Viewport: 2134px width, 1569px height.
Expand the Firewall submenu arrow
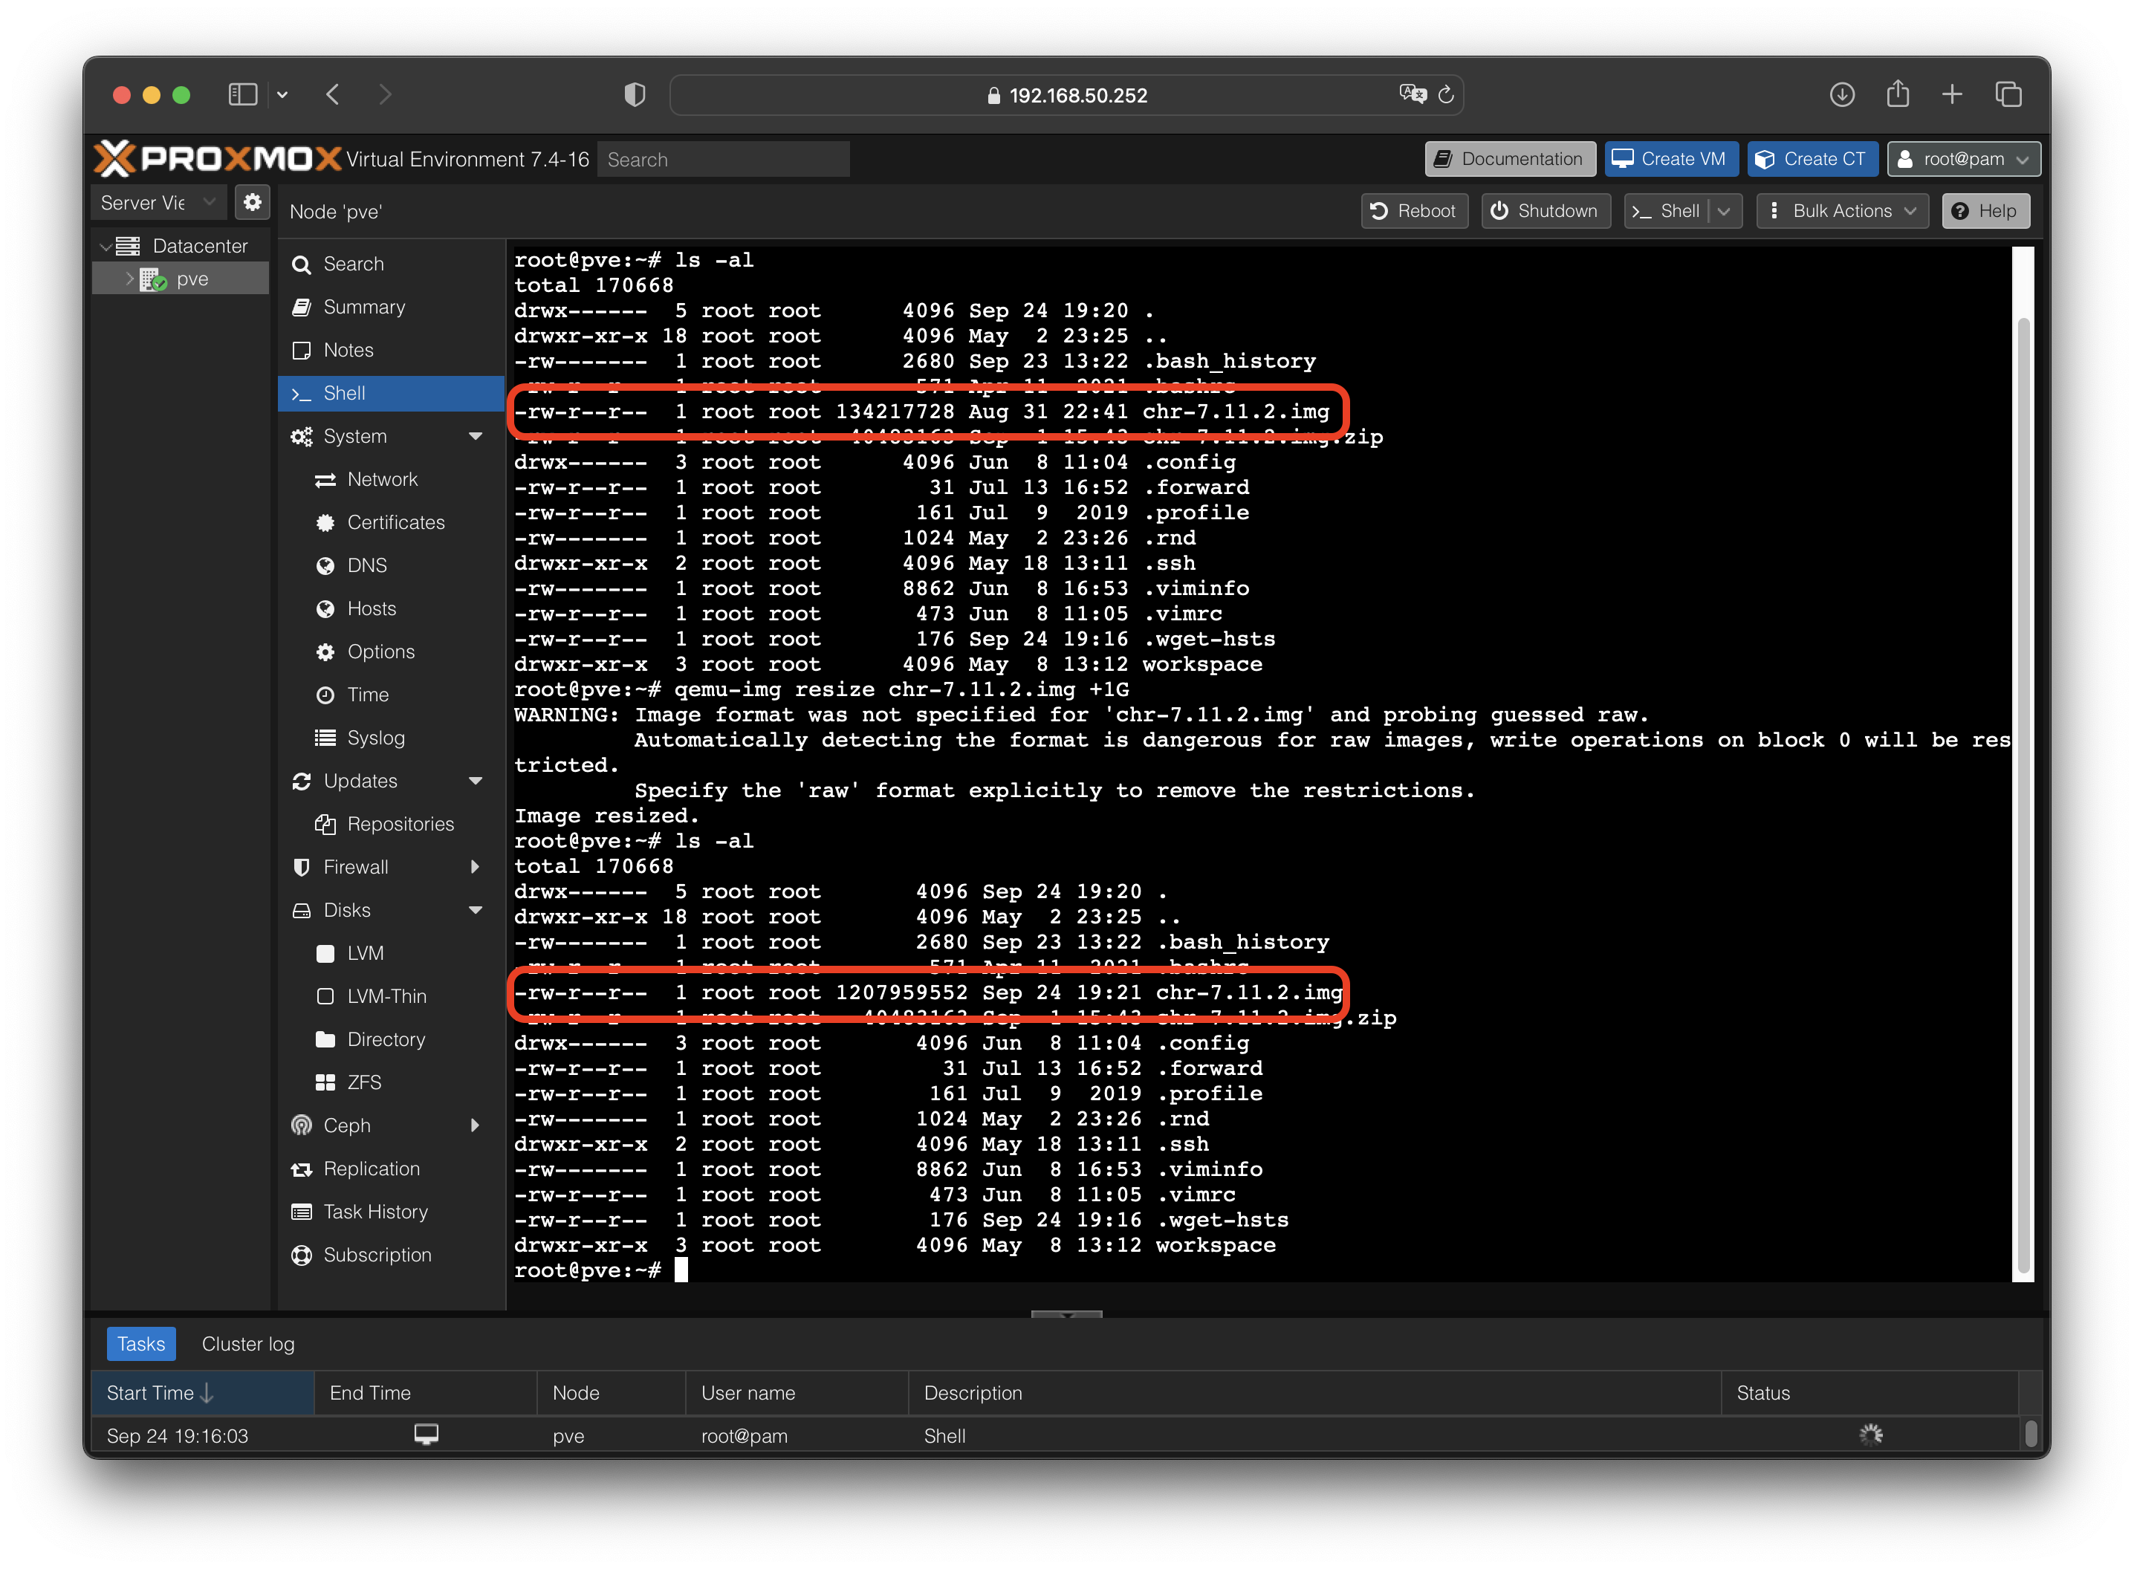475,867
